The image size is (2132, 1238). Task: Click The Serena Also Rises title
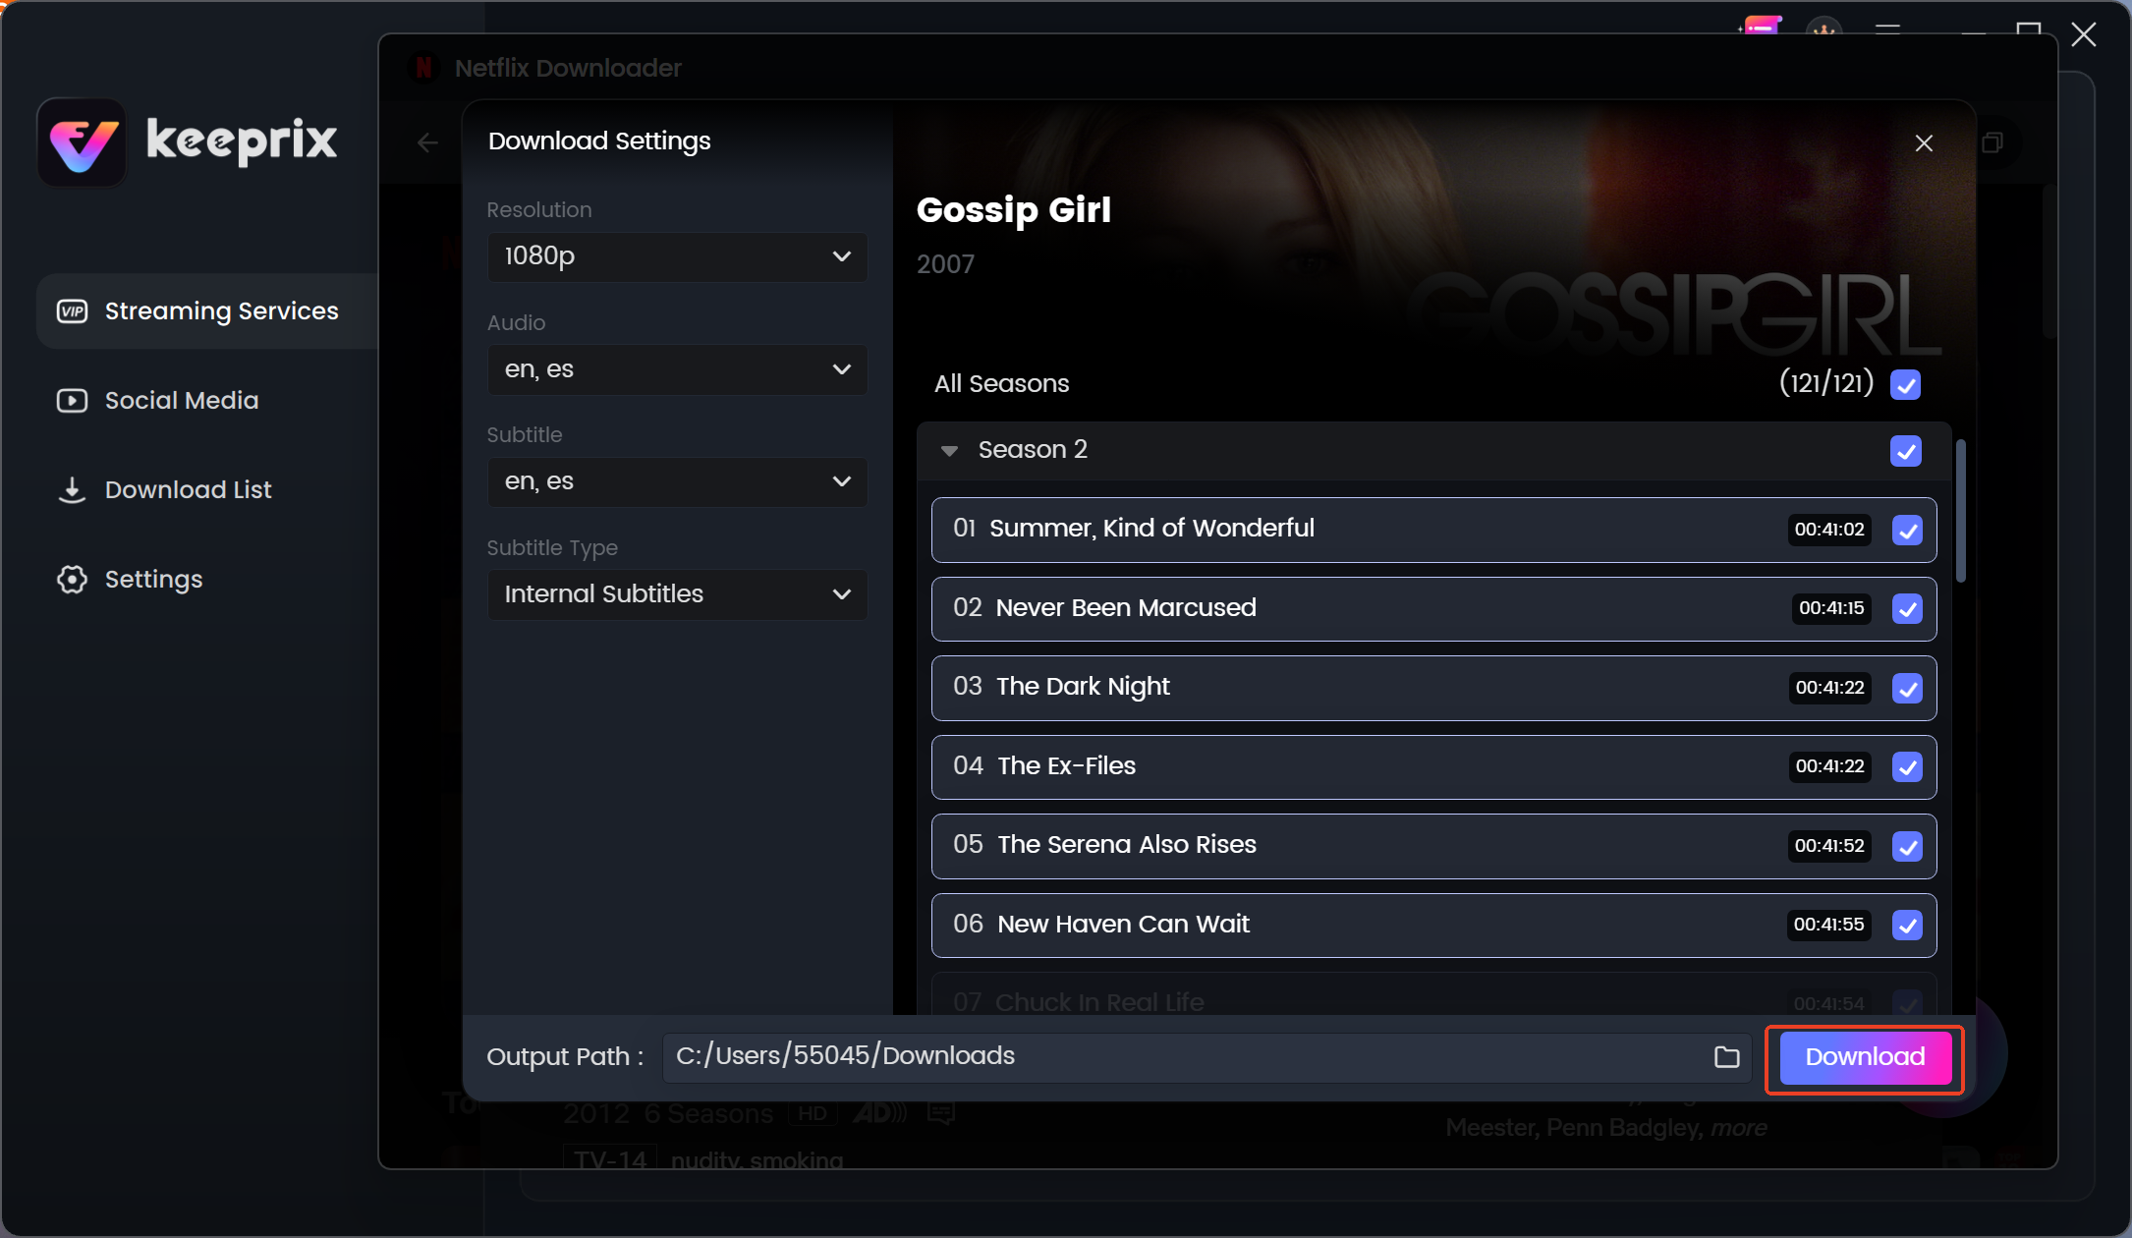[x=1127, y=845]
